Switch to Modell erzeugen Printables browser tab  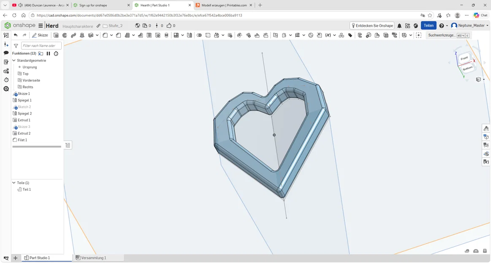[x=224, y=5]
